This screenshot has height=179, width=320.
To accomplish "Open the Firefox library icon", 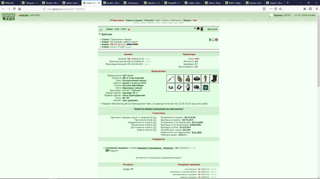I will pos(305,9).
